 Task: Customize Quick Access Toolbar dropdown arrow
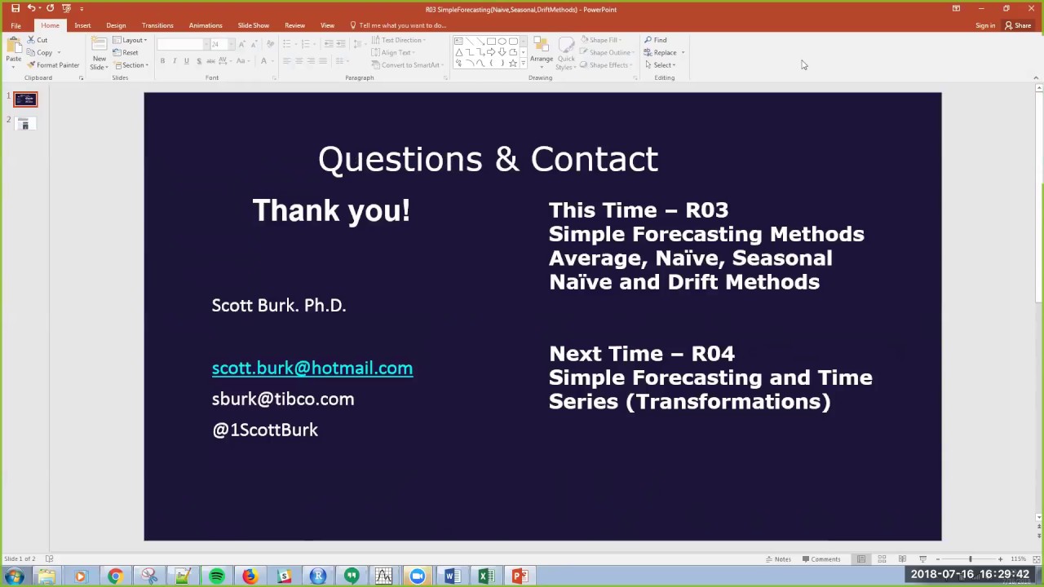pos(82,8)
